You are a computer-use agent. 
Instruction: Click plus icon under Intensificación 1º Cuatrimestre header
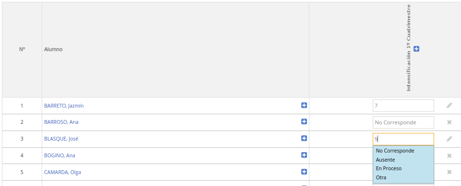coord(416,49)
